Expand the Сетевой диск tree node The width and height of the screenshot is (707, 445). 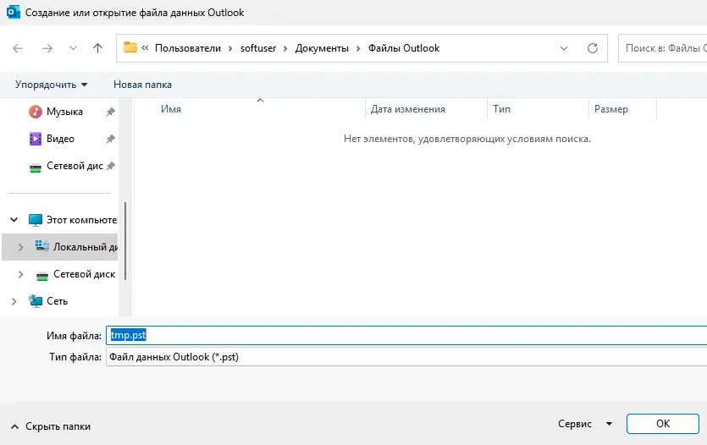tap(20, 274)
